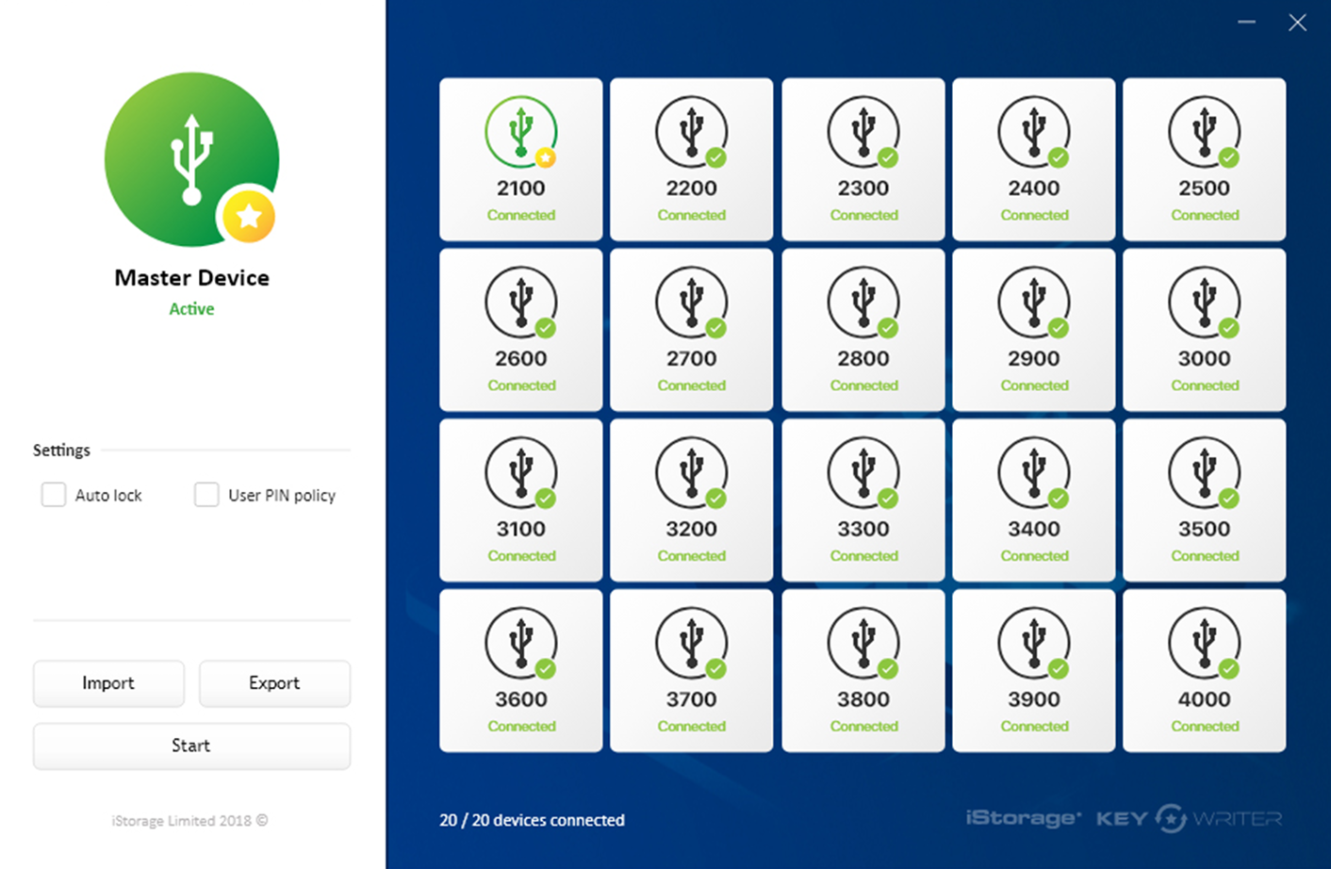1331x869 pixels.
Task: Click the USB icon for device 2200
Action: click(x=691, y=131)
